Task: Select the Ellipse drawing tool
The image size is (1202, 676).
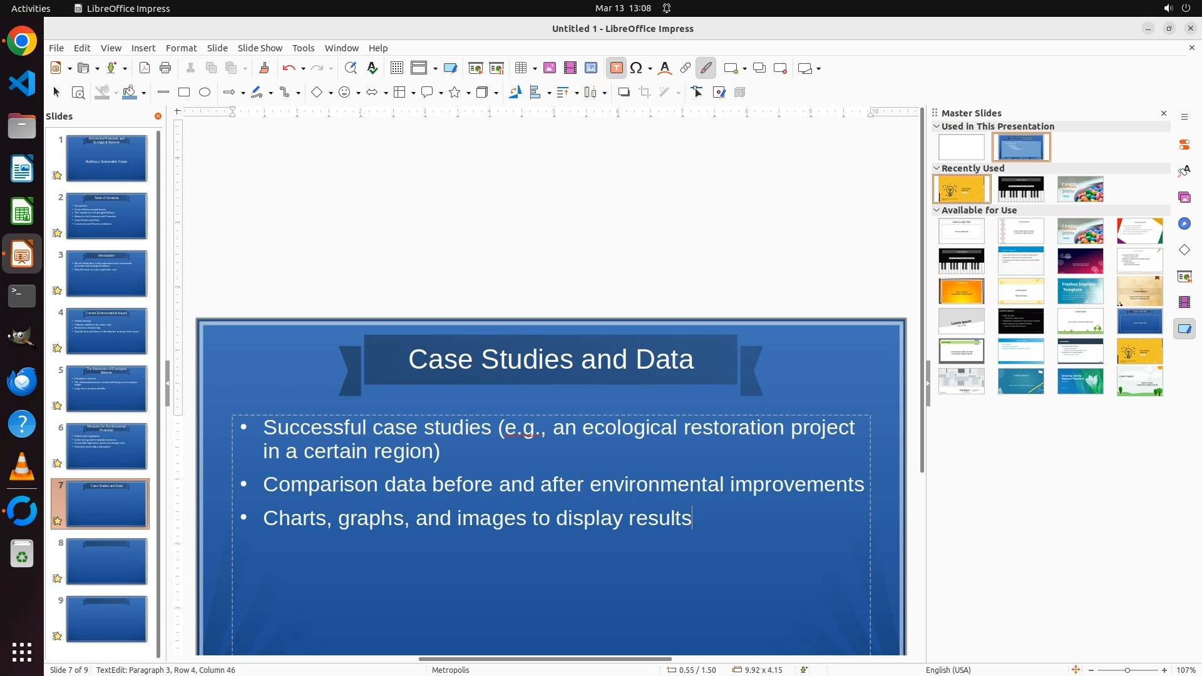Action: (x=205, y=93)
